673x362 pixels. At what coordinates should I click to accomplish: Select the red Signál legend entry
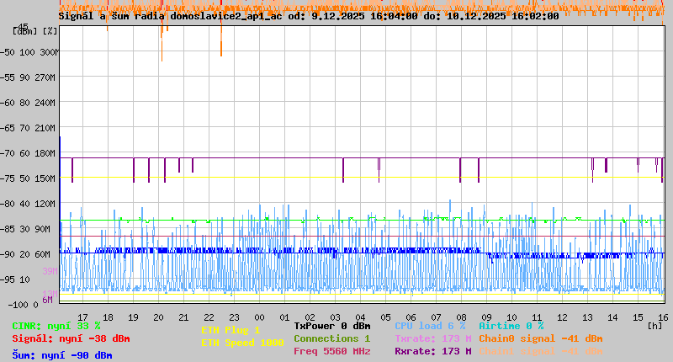click(71, 338)
